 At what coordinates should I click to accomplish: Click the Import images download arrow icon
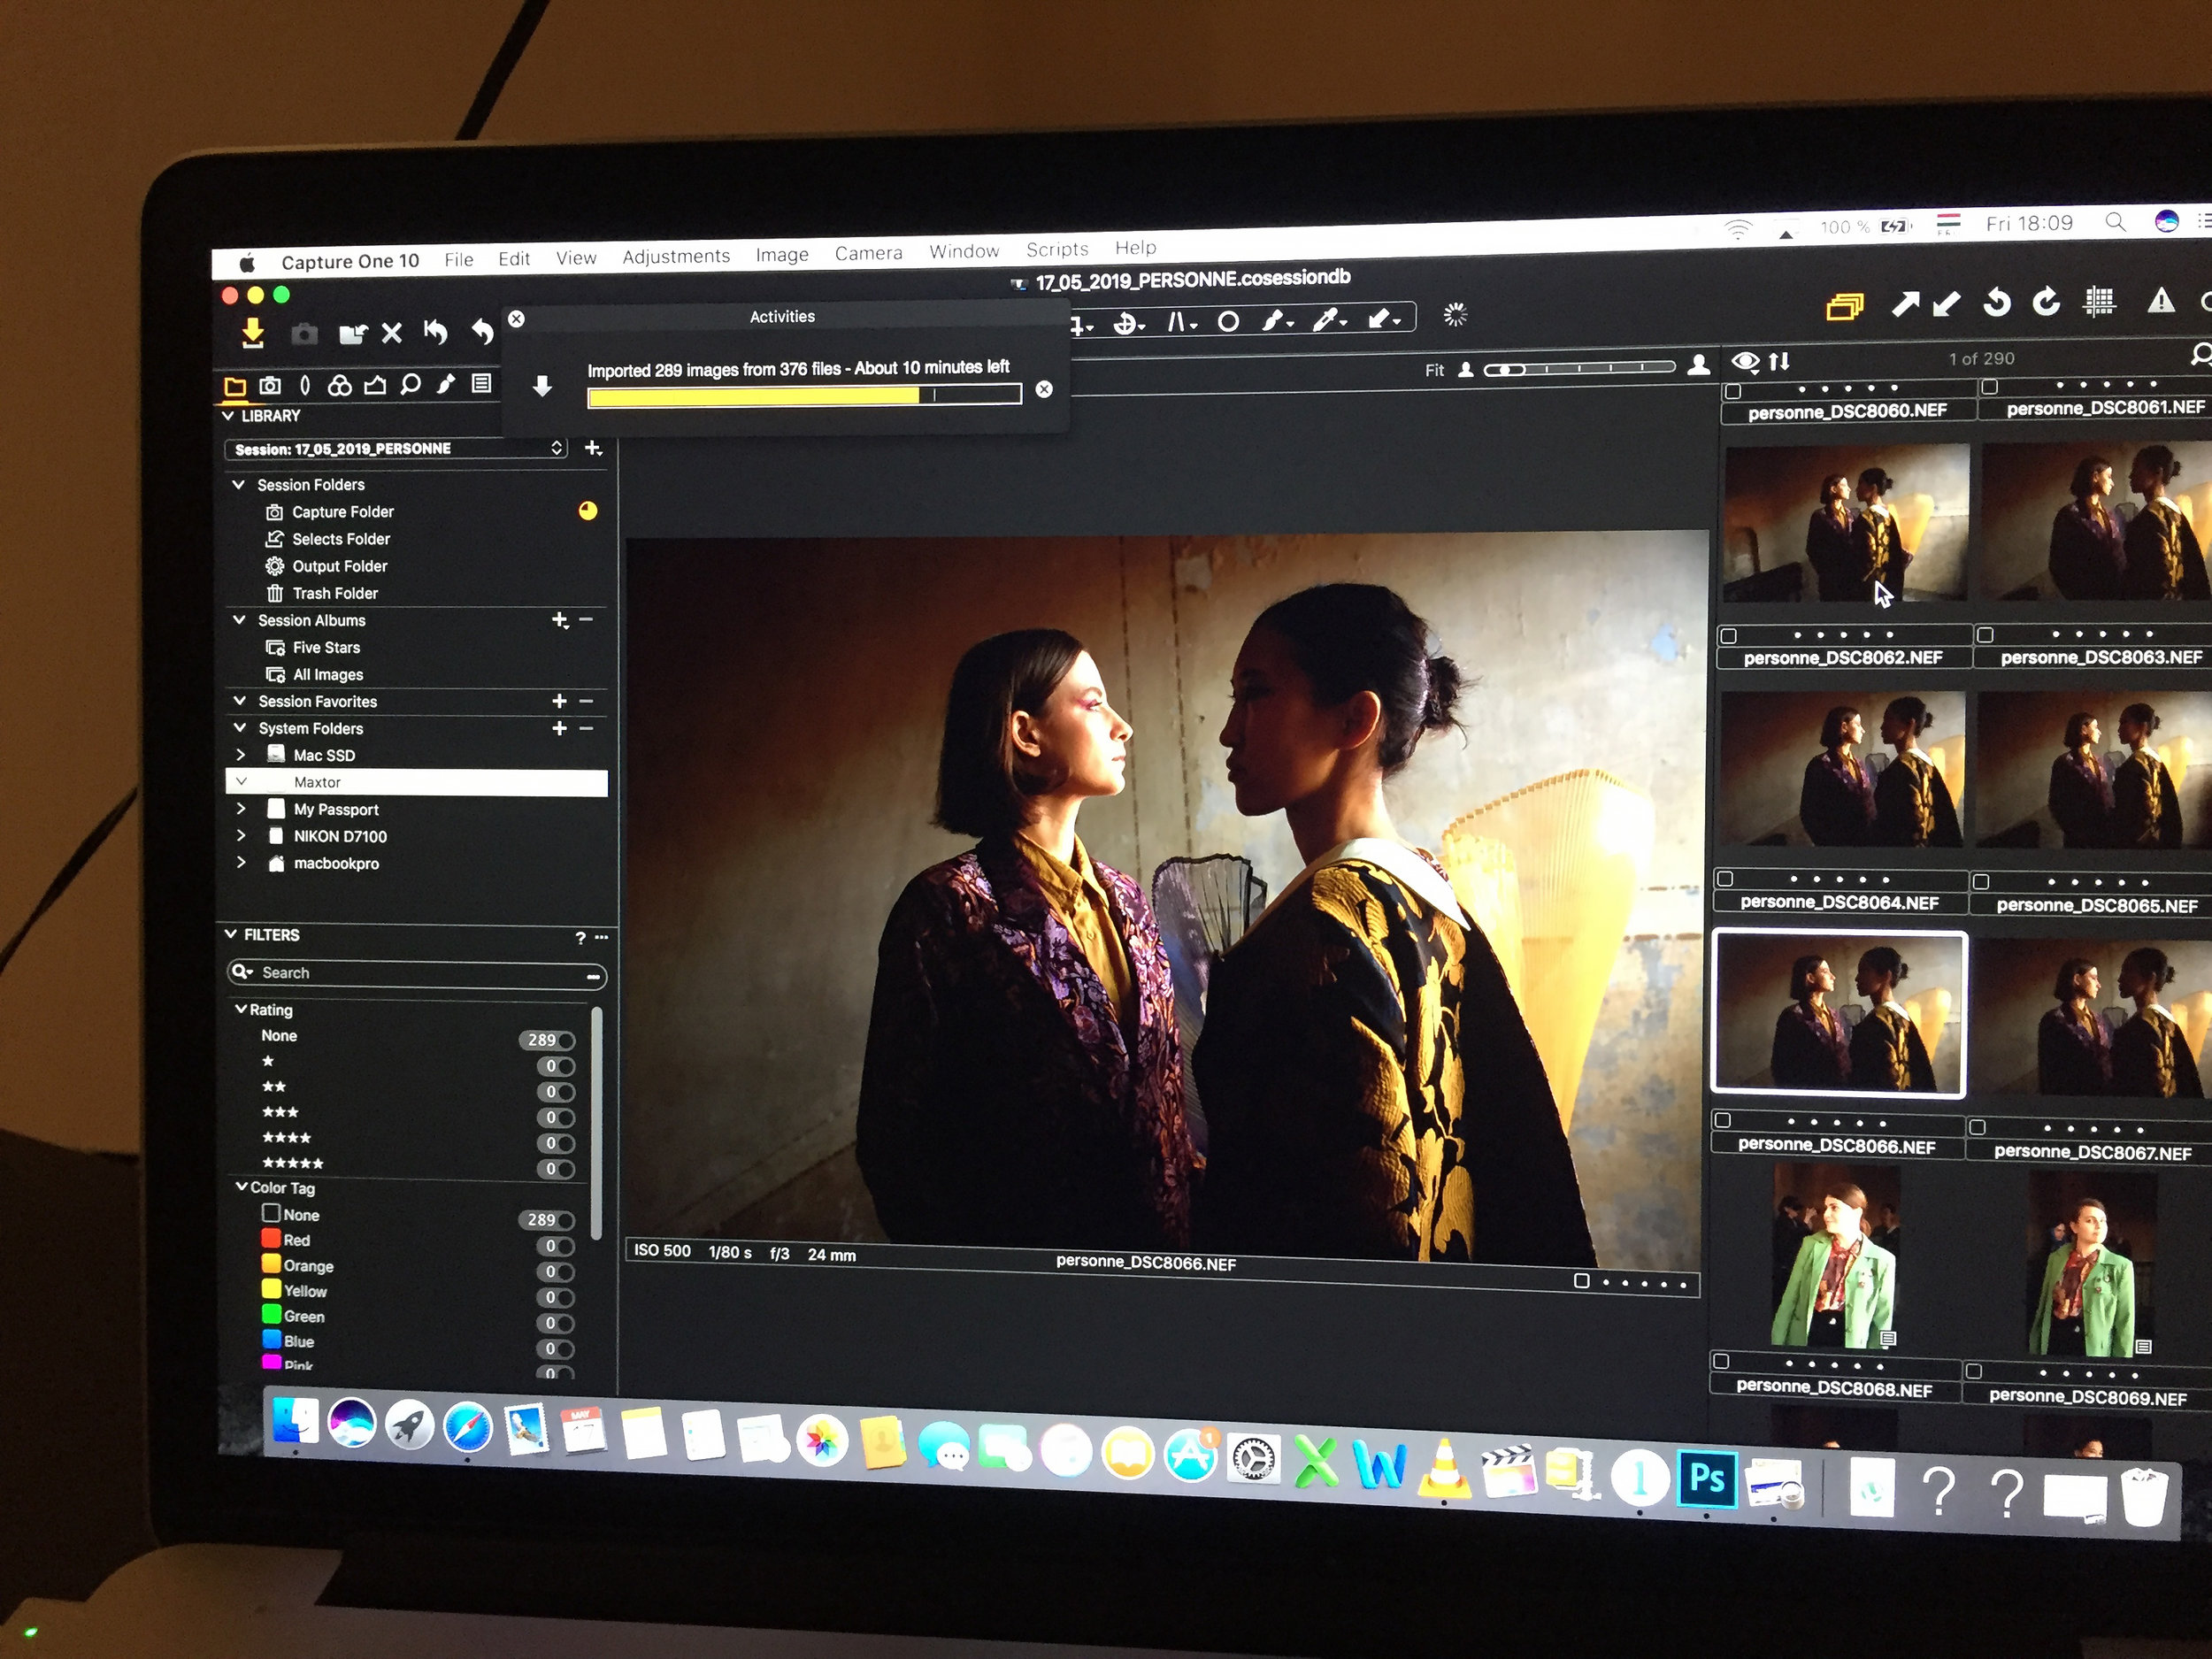[253, 333]
